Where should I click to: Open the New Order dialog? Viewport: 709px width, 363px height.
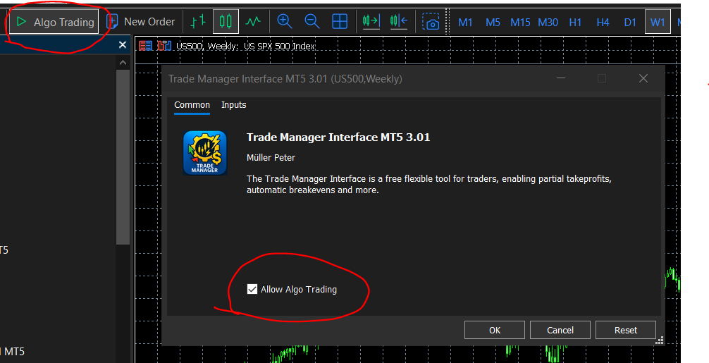pos(141,22)
